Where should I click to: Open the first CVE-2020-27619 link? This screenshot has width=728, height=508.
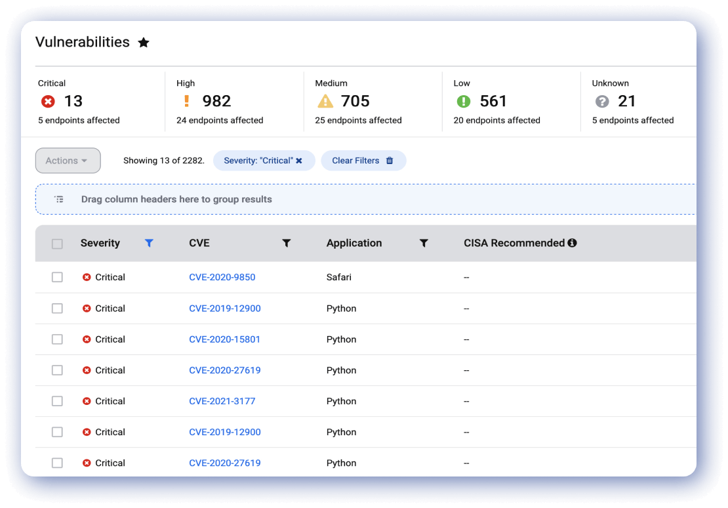[225, 370]
